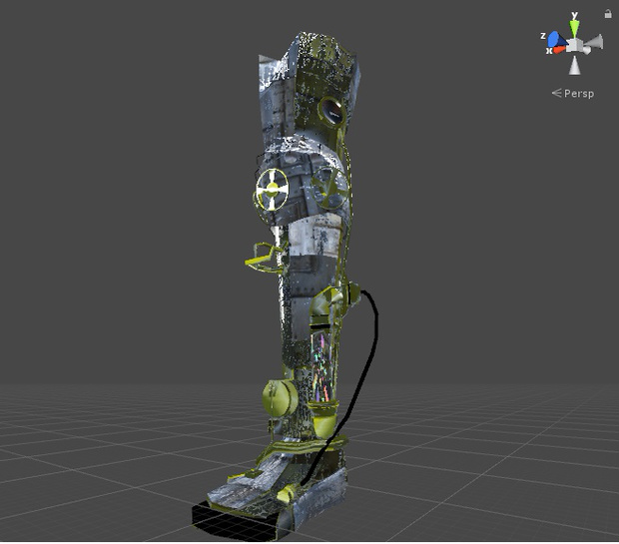Select the round porthole near the model top
619x544 pixels.
tap(331, 110)
